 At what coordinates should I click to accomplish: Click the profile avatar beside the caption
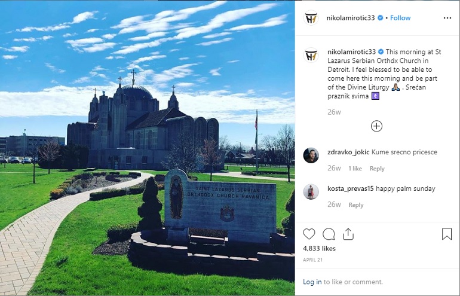click(x=311, y=55)
